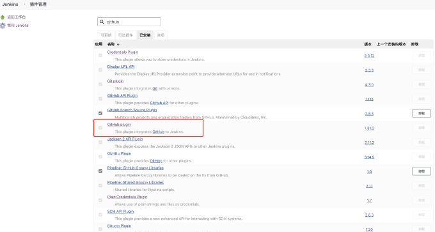Click version 1.7 link
Image resolution: width=435 pixels, height=232 pixels.
[369, 201]
